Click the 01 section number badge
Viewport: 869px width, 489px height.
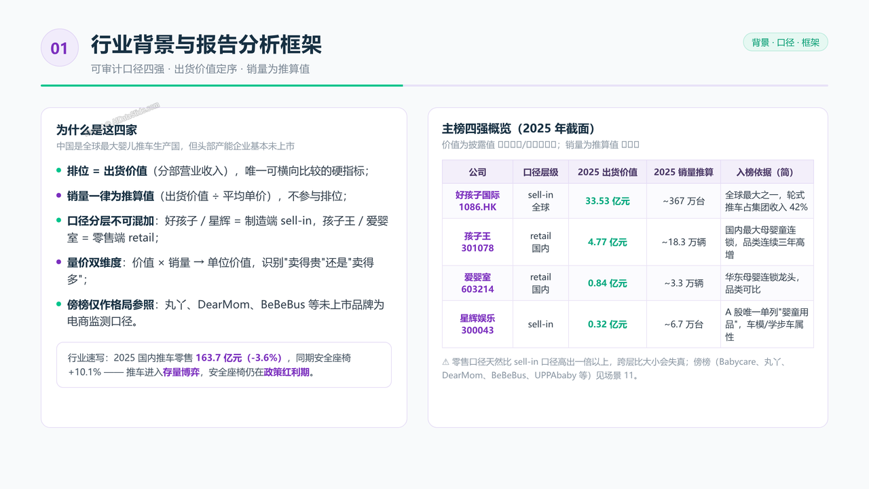(x=60, y=48)
